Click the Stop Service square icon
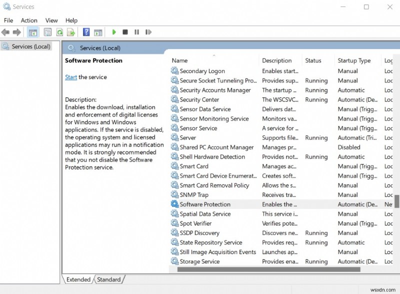 [x=125, y=32]
